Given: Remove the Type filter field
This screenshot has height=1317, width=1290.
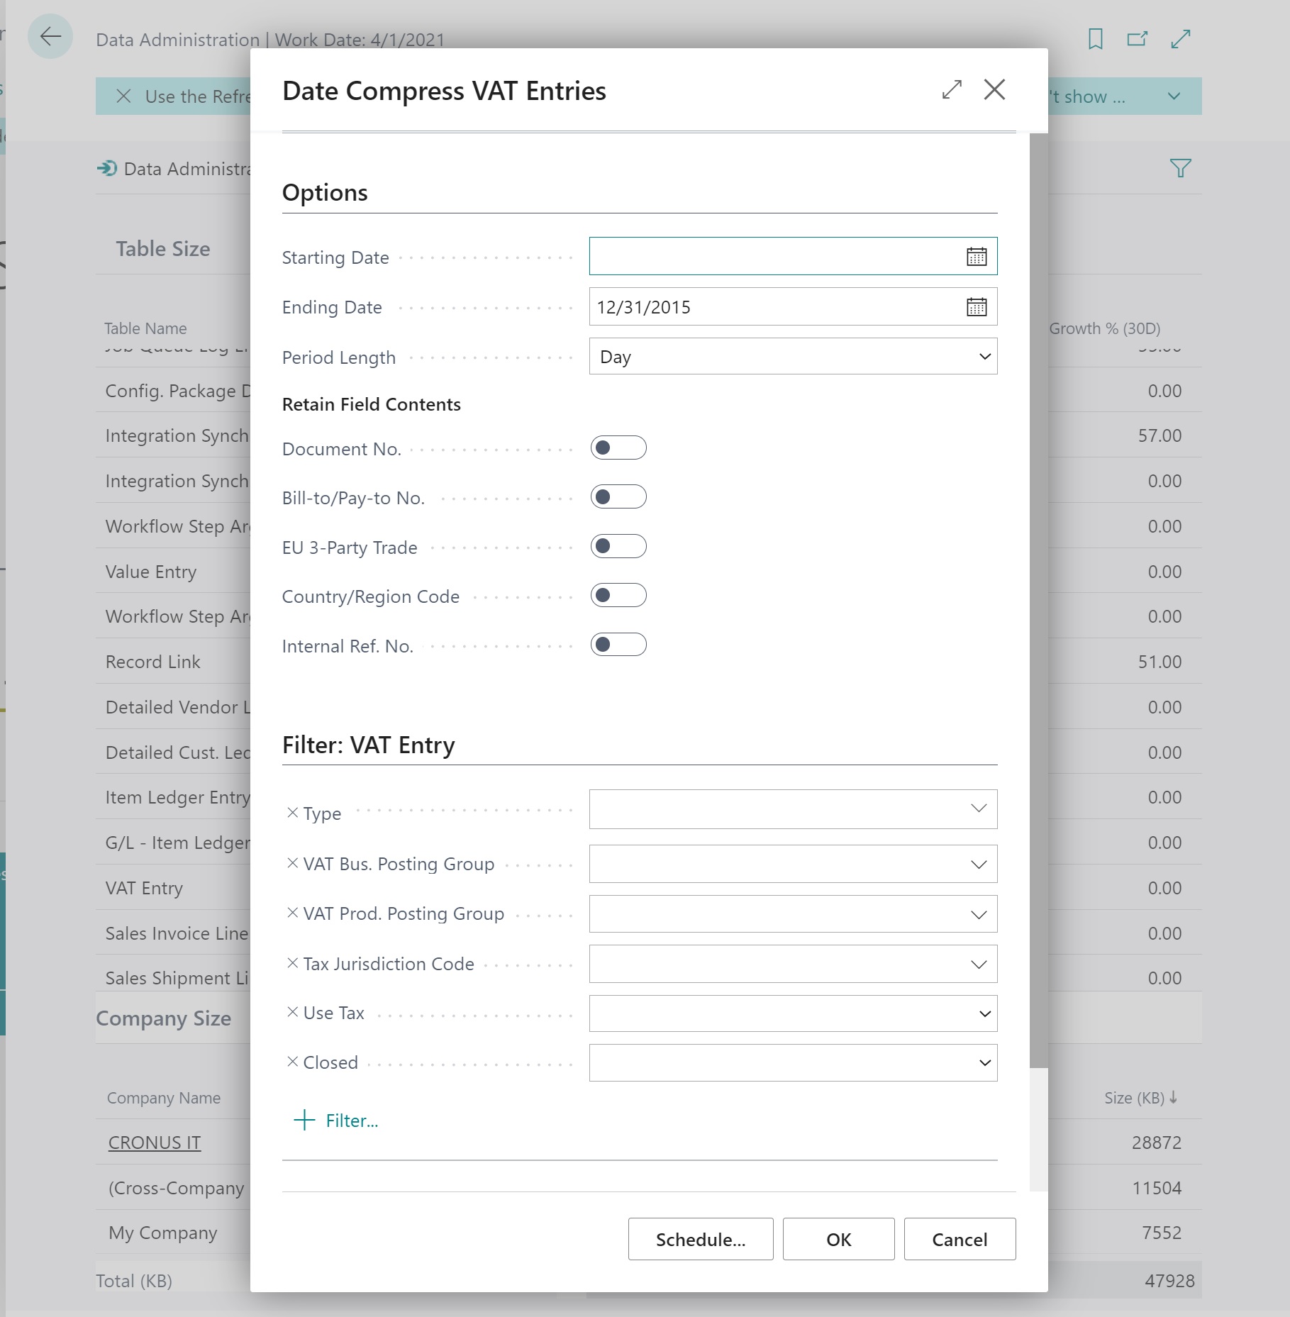Looking at the screenshot, I should click(x=292, y=813).
